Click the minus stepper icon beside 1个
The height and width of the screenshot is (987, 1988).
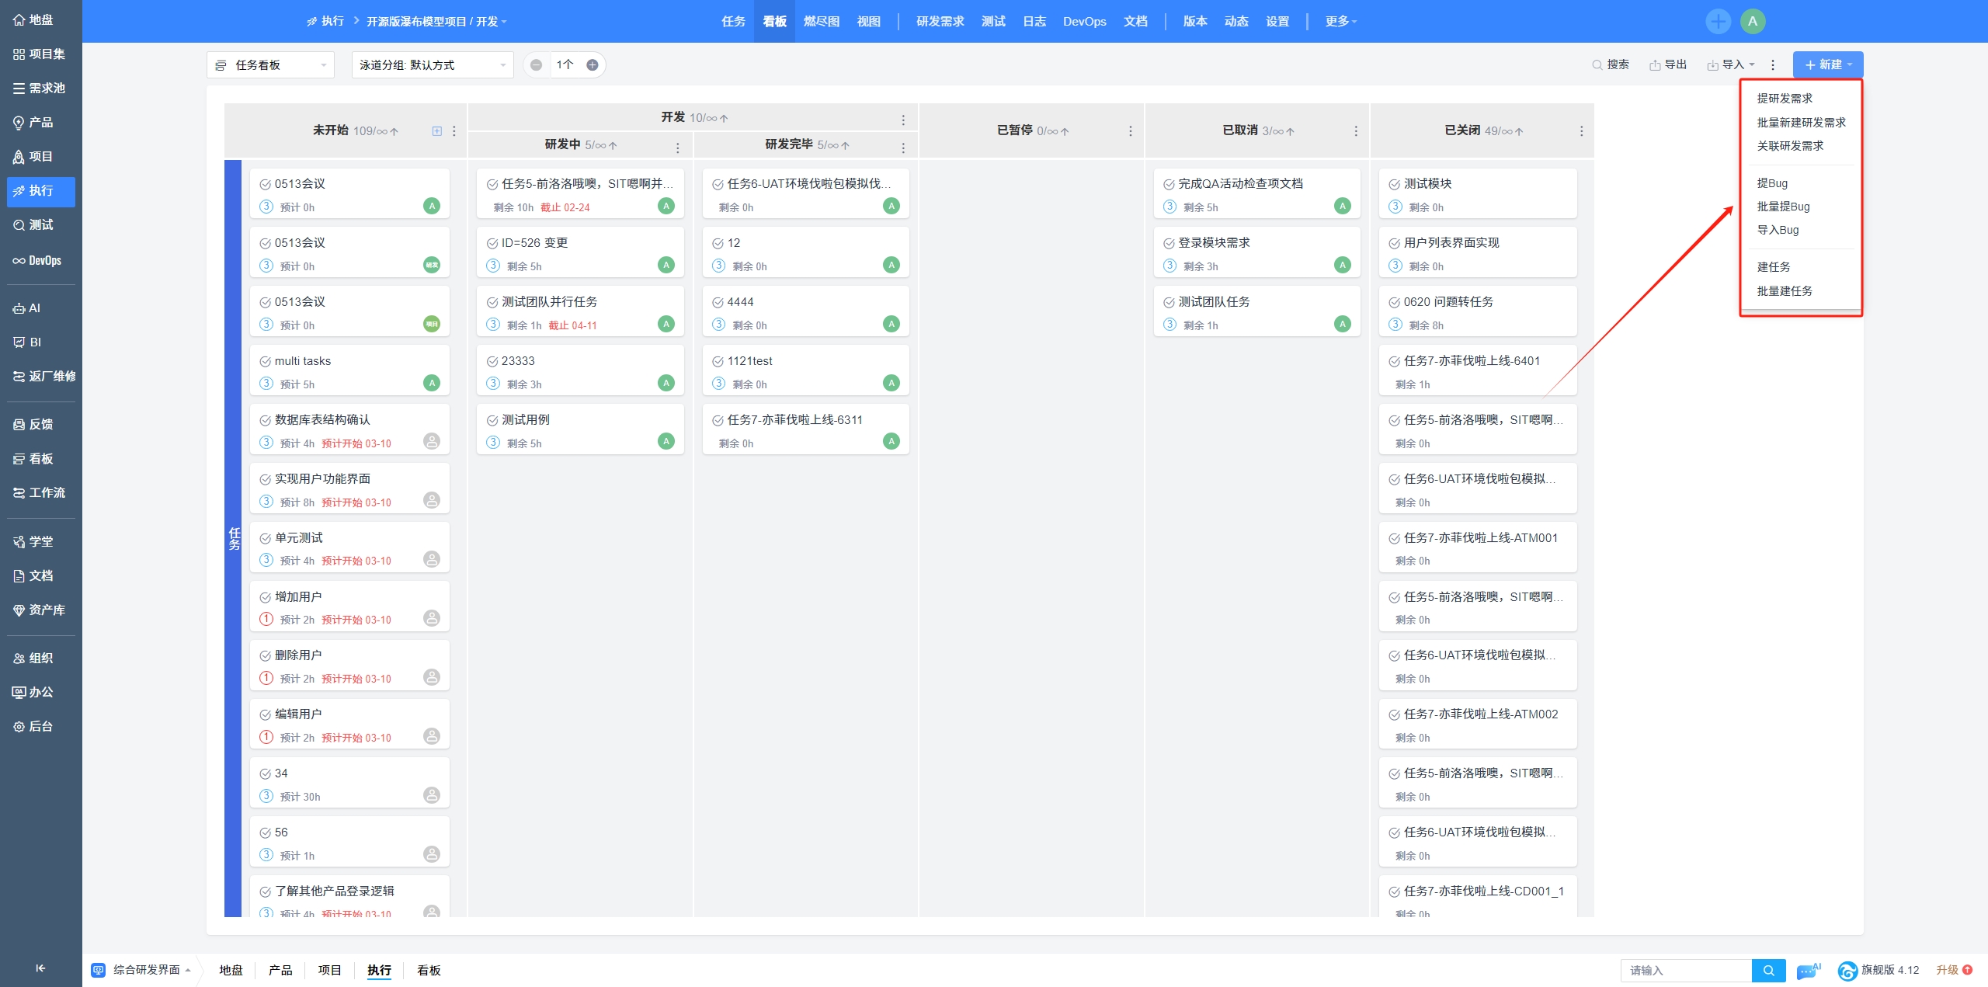(536, 65)
